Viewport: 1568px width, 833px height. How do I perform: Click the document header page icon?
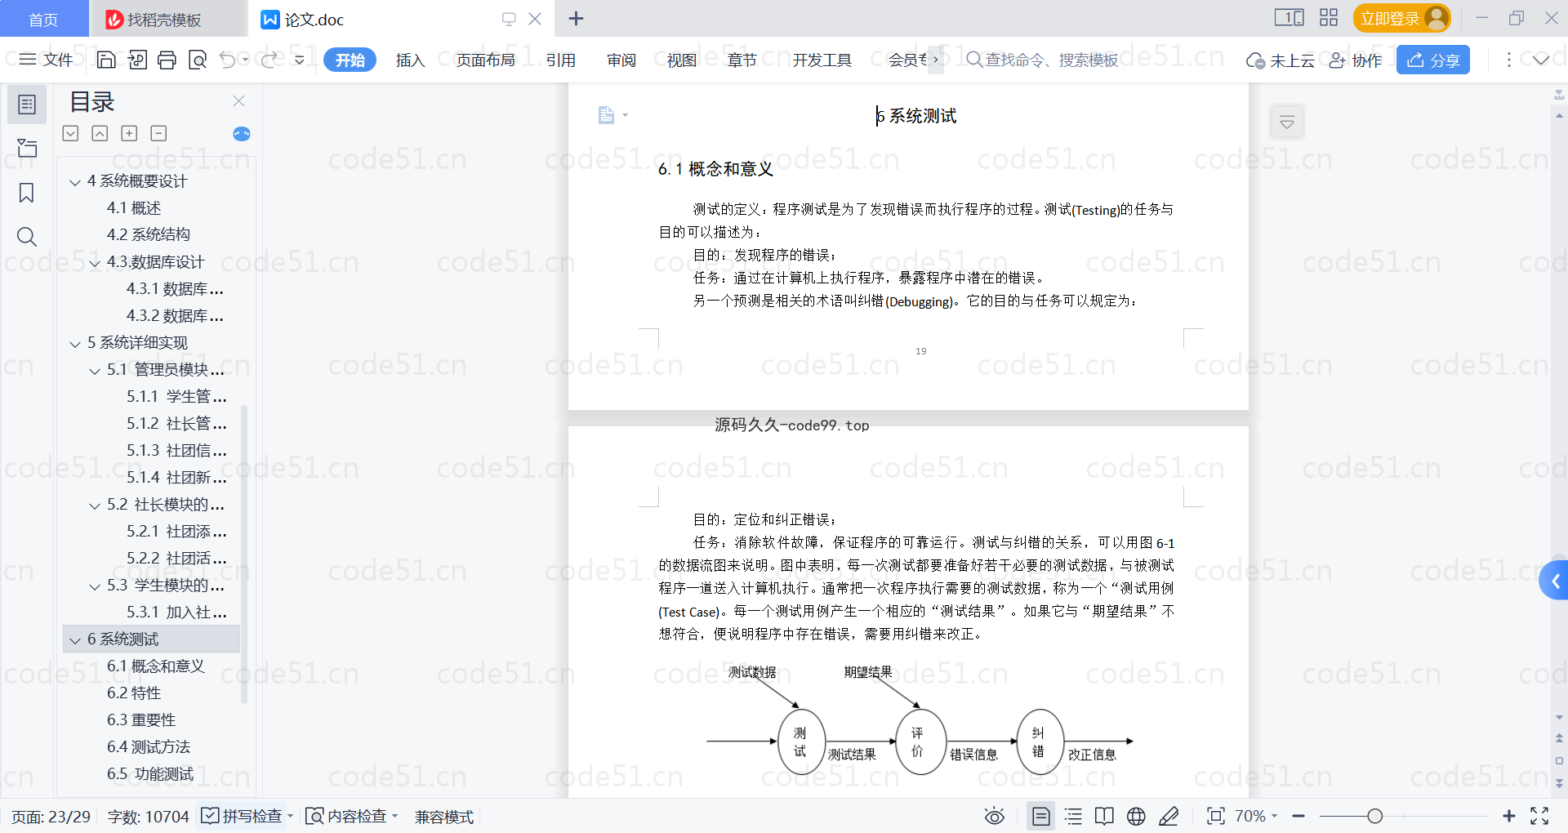click(x=606, y=115)
